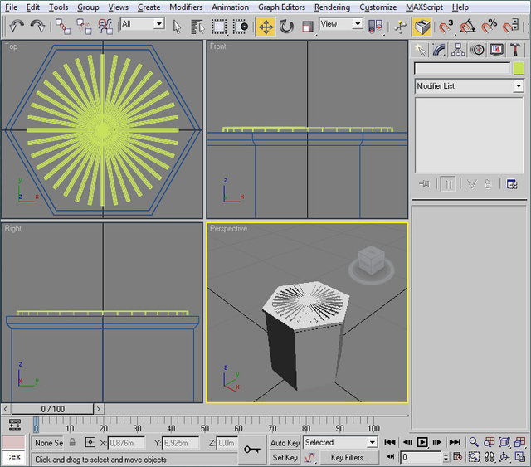This screenshot has width=531, height=467.
Task: Open the Display command panel tab
Action: coord(496,50)
